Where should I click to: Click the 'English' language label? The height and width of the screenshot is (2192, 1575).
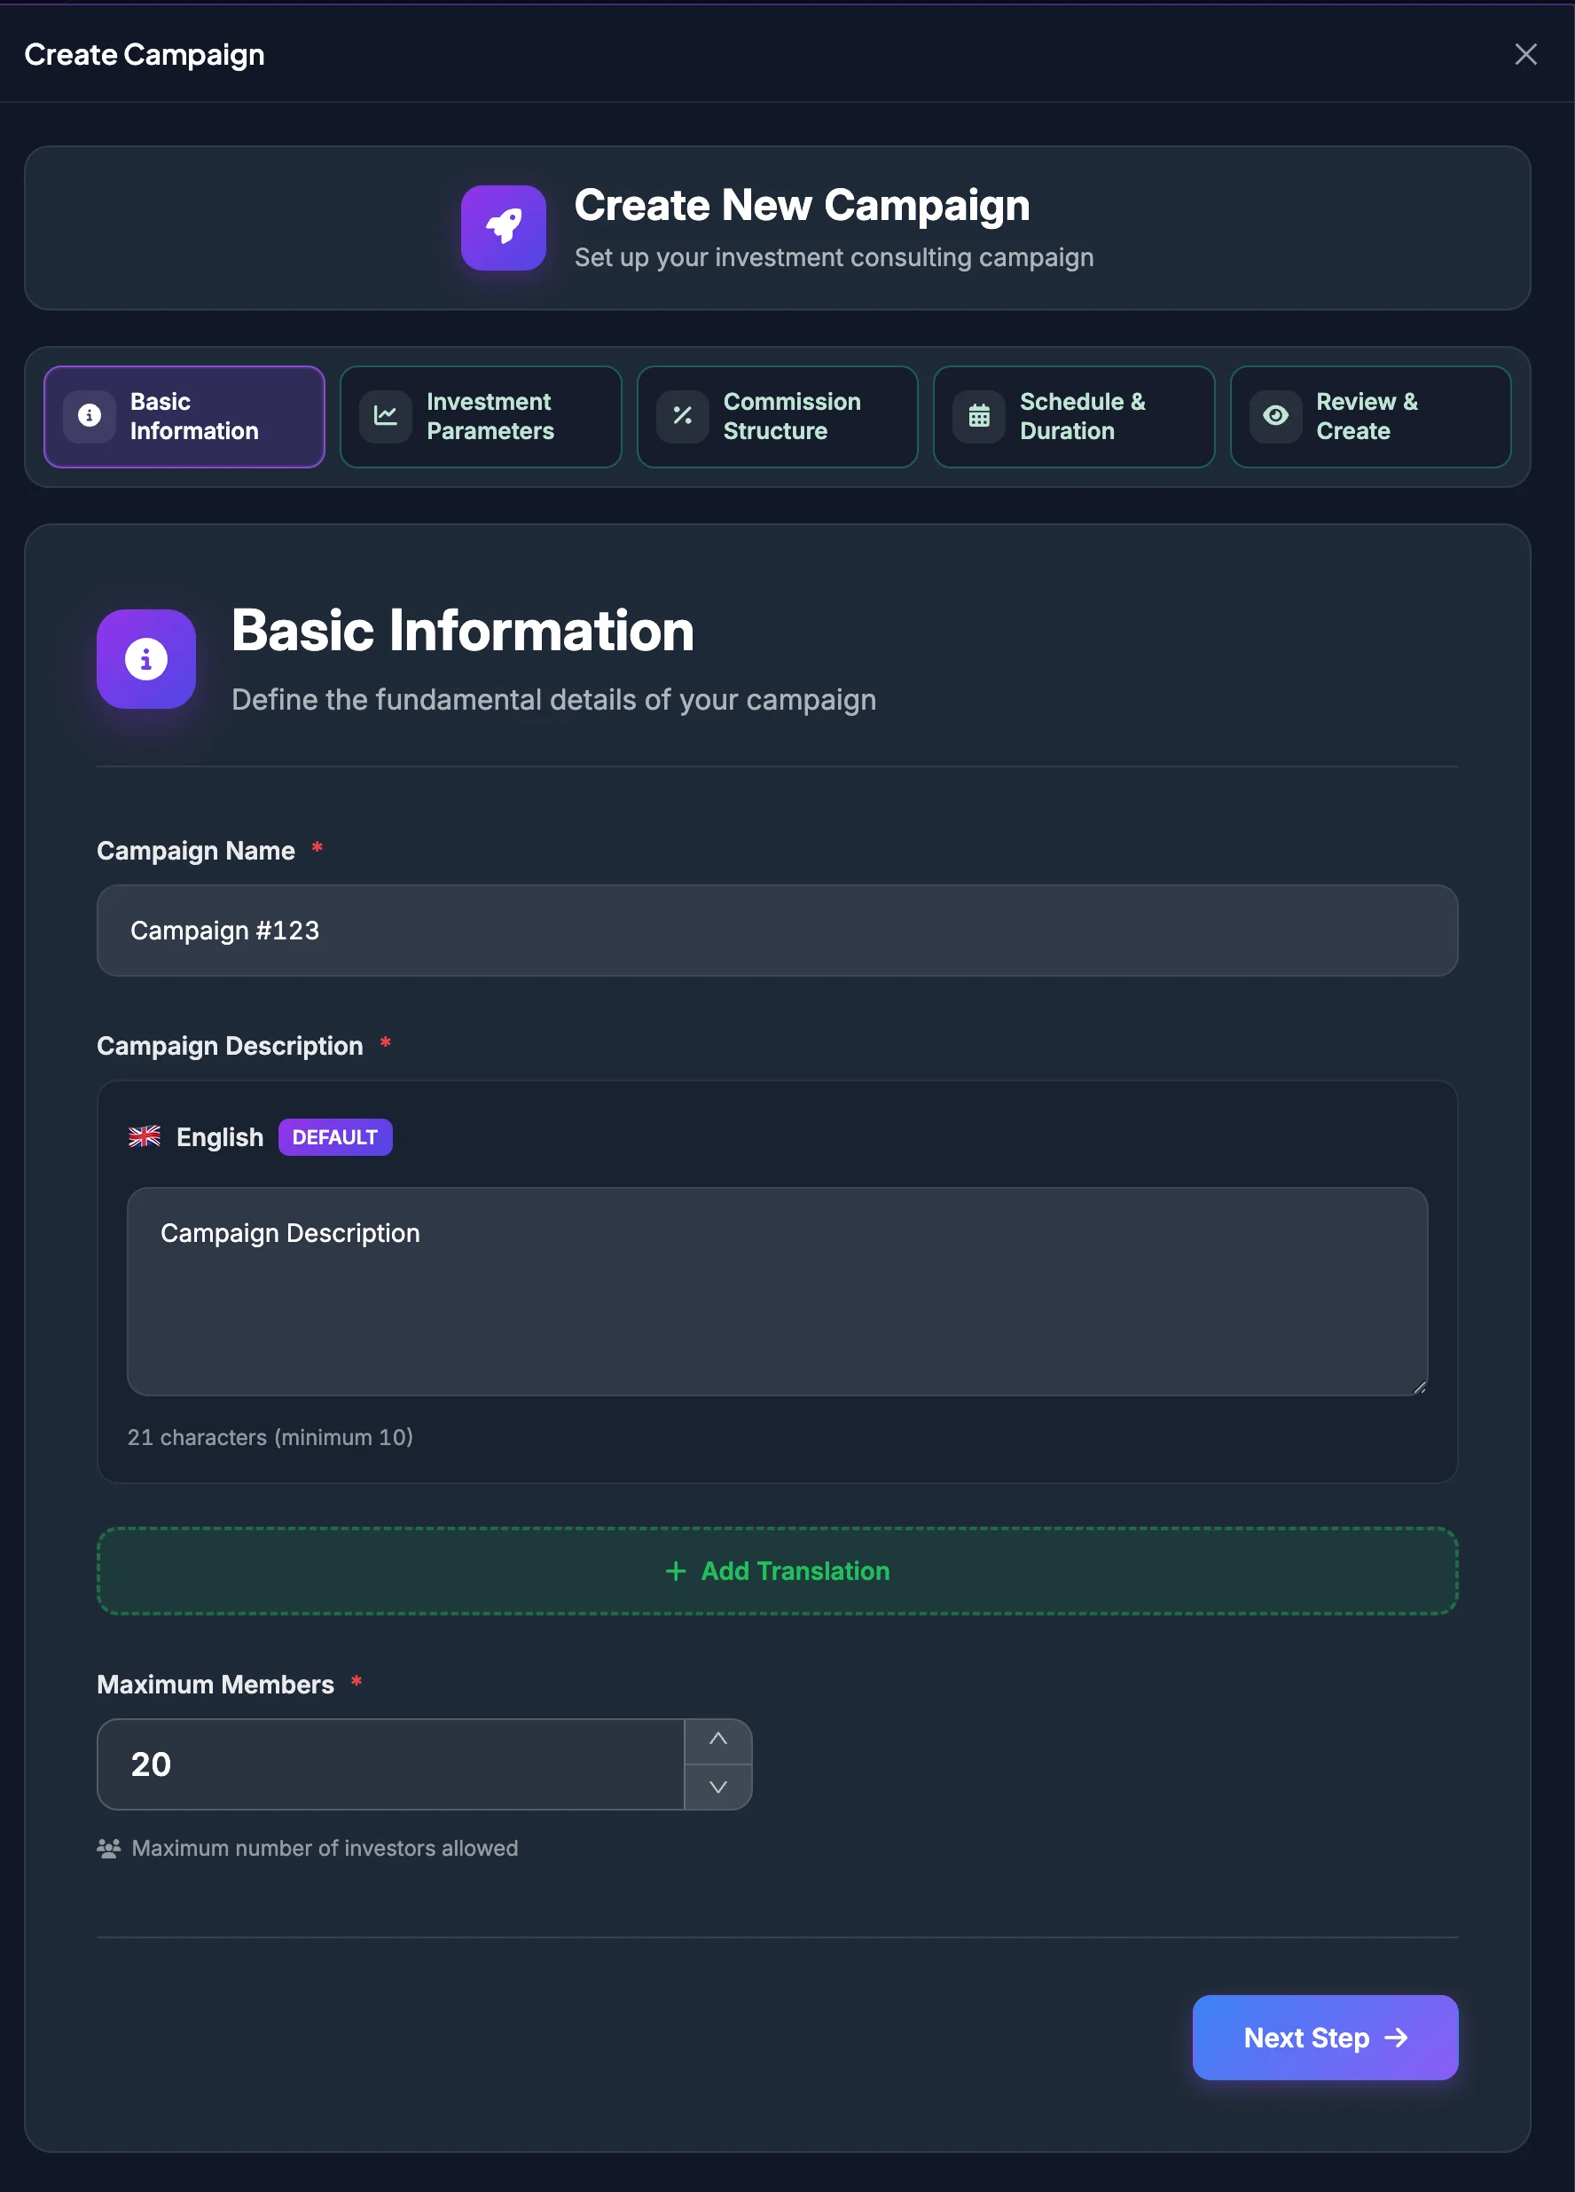(x=220, y=1137)
